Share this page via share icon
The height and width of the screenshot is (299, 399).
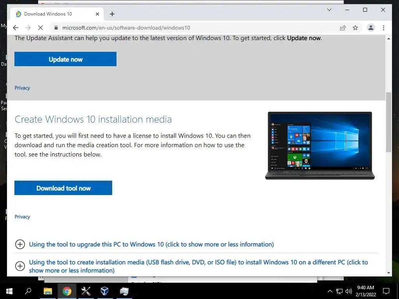click(x=343, y=28)
